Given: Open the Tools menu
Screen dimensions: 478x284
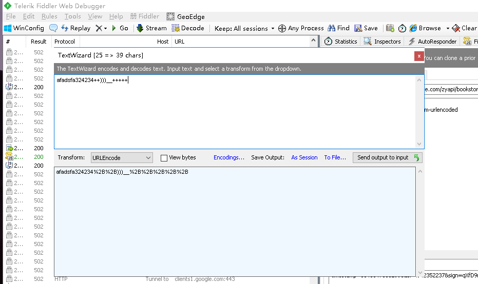Looking at the screenshot, I should pyautogui.click(x=72, y=16).
